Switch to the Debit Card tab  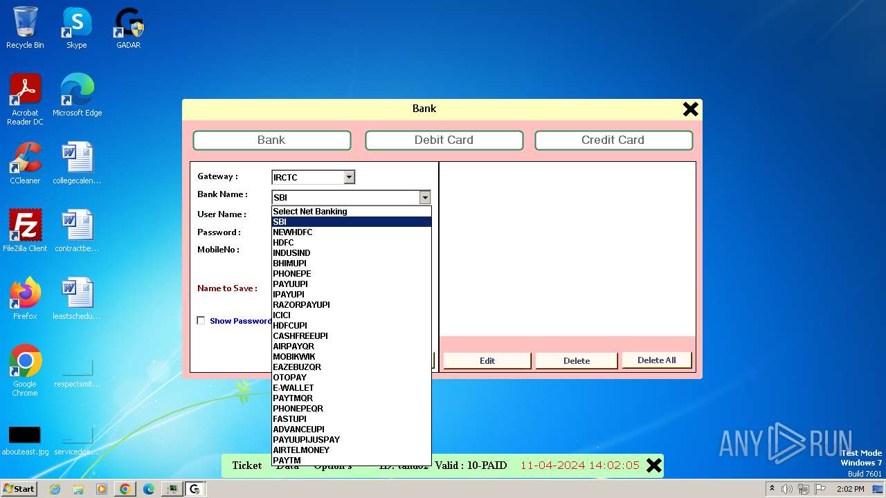click(444, 140)
